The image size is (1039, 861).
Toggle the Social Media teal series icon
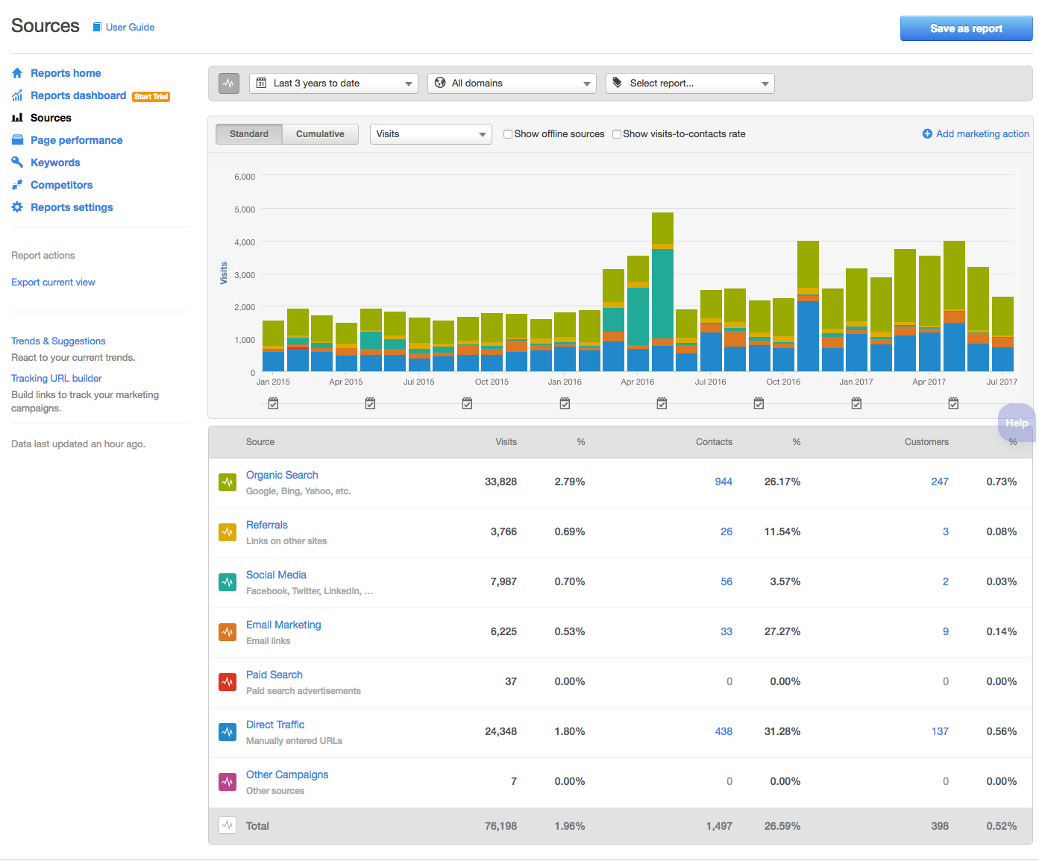click(227, 582)
